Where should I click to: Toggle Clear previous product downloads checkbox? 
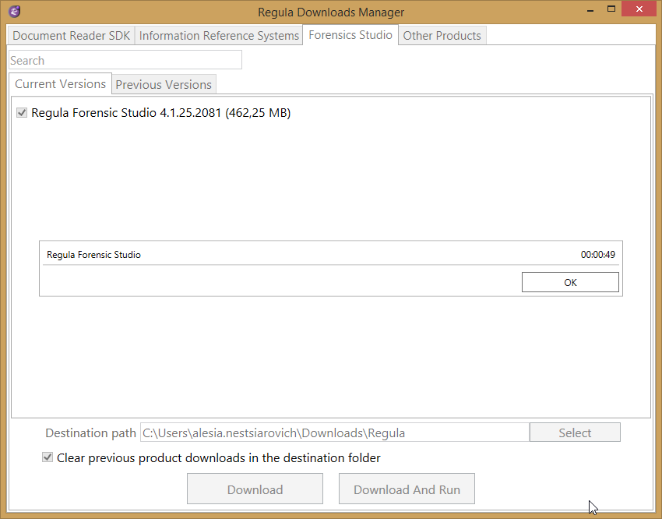(x=48, y=457)
